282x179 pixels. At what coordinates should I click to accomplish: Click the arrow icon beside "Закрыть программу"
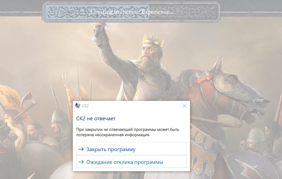pos(81,149)
